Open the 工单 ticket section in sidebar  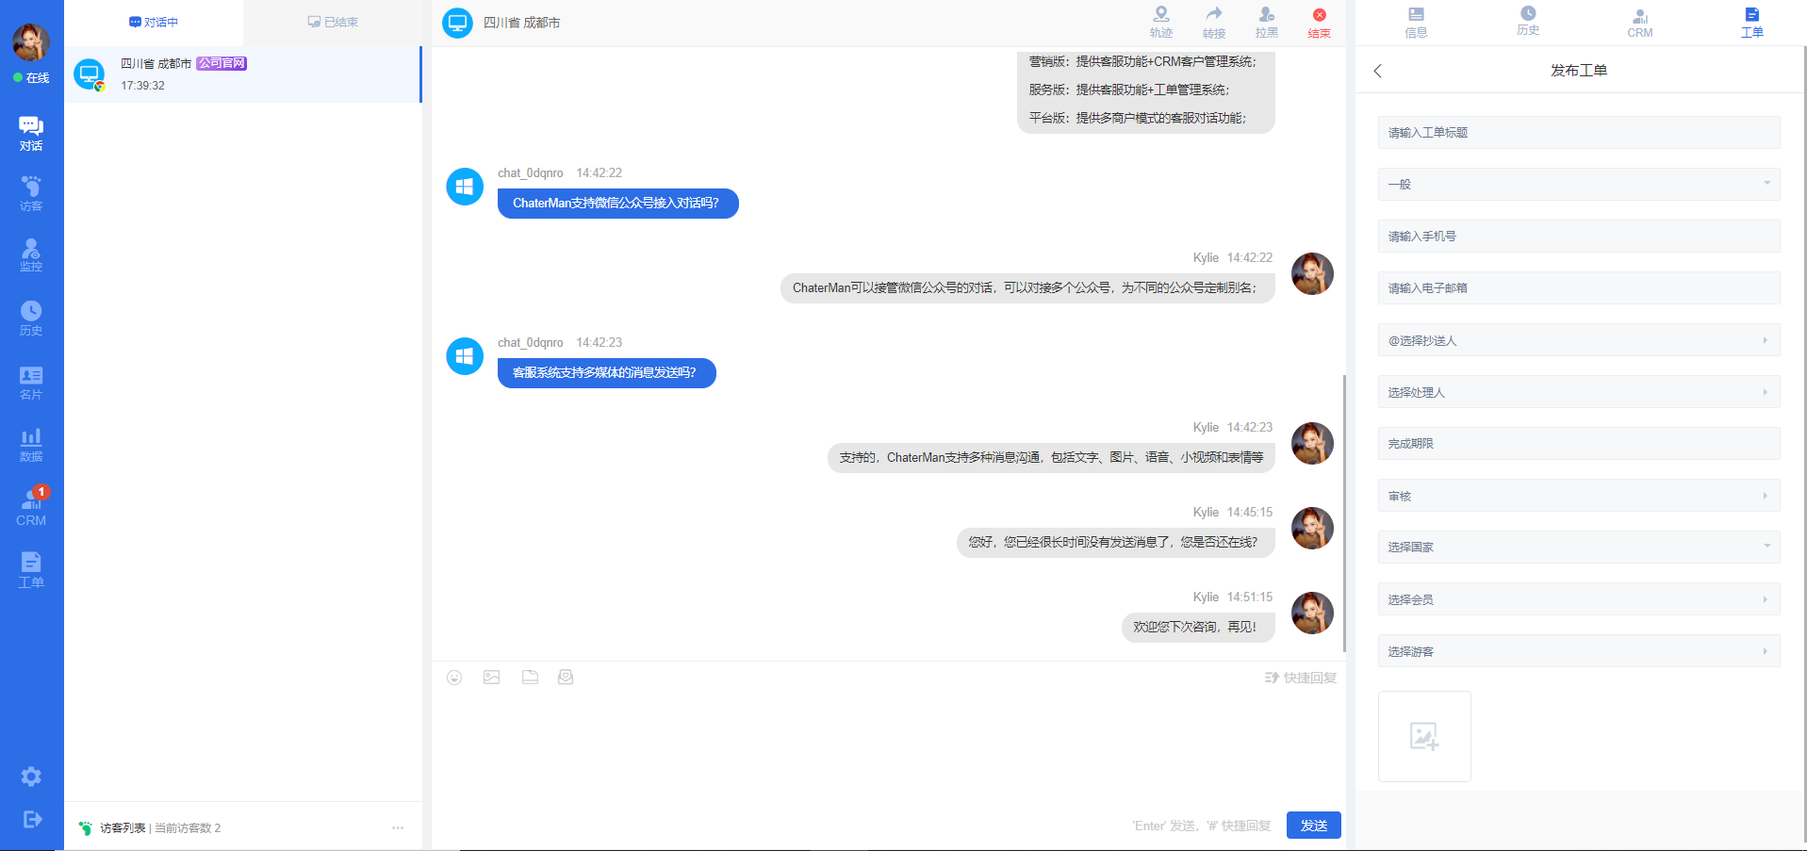(x=31, y=570)
